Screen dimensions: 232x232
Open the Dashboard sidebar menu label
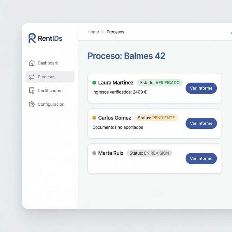pyautogui.click(x=48, y=63)
